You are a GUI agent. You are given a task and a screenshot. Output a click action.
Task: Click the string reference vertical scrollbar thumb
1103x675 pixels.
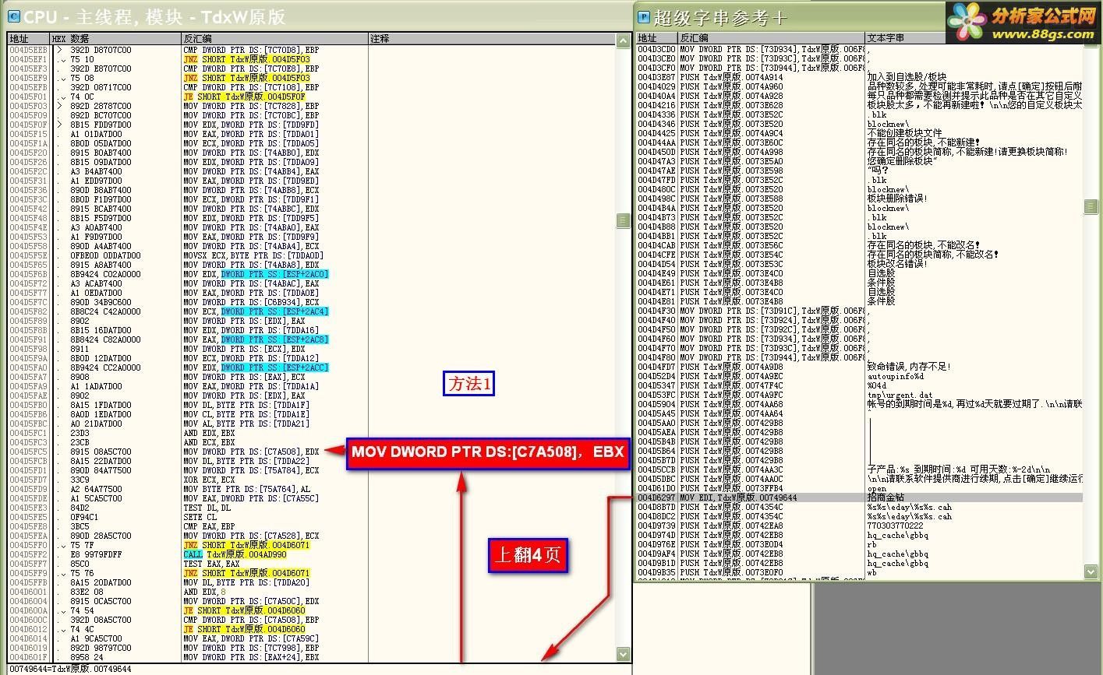pyautogui.click(x=1091, y=206)
